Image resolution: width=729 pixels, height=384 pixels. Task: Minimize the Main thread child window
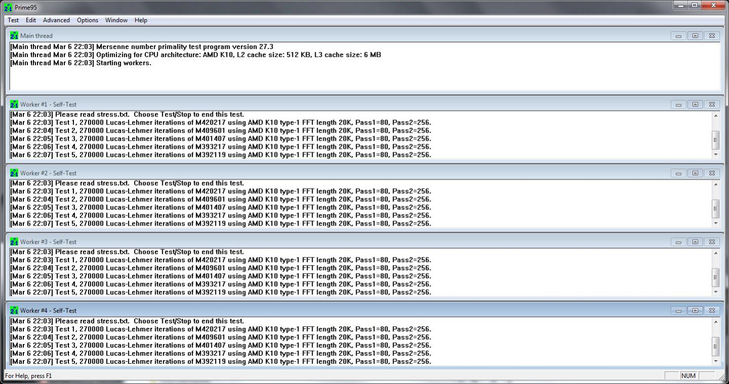tap(678, 35)
